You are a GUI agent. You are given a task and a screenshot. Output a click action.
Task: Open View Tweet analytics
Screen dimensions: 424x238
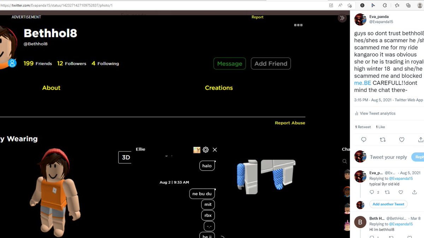(375, 113)
